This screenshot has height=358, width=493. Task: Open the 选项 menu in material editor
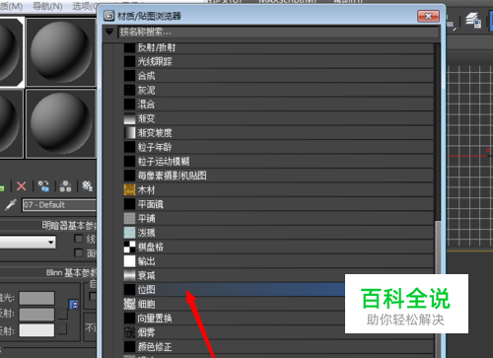click(x=84, y=6)
